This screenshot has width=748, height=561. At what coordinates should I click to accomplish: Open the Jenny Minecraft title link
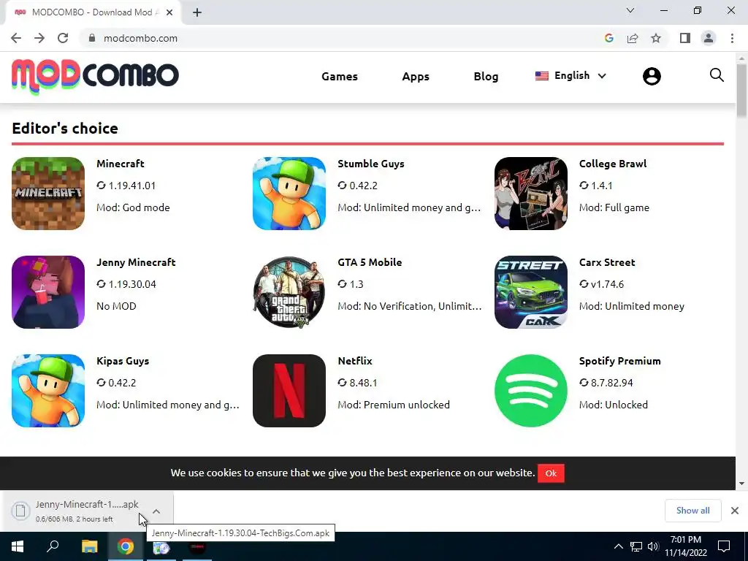click(136, 262)
